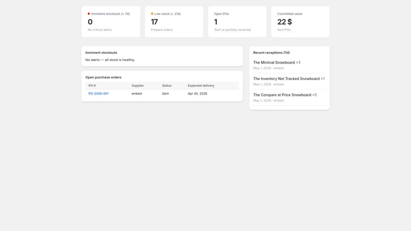Click the red Imminent stockouts status dot
This screenshot has height=231, width=411.
pyautogui.click(x=89, y=14)
